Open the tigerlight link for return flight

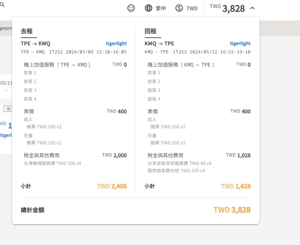240,44
